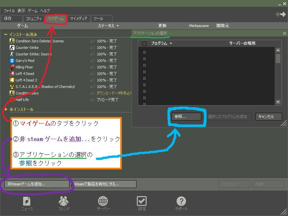Image resolution: width=288 pixels, height=216 pixels.
Task: Switch to the マイメディア tab
Action: click(79, 19)
